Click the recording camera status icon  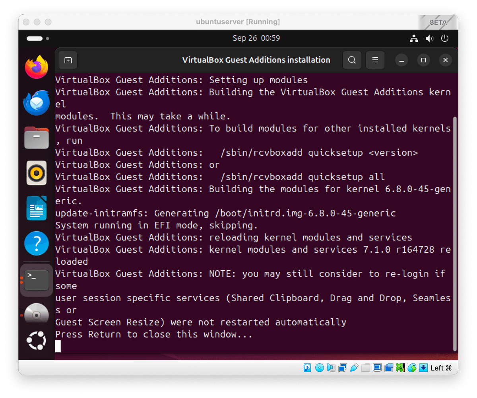point(389,368)
